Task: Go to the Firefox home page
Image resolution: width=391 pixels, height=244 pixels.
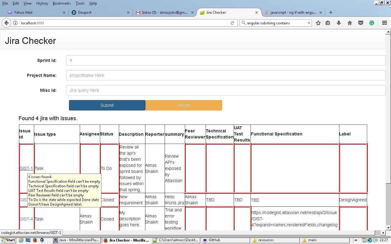Action: tap(350, 23)
